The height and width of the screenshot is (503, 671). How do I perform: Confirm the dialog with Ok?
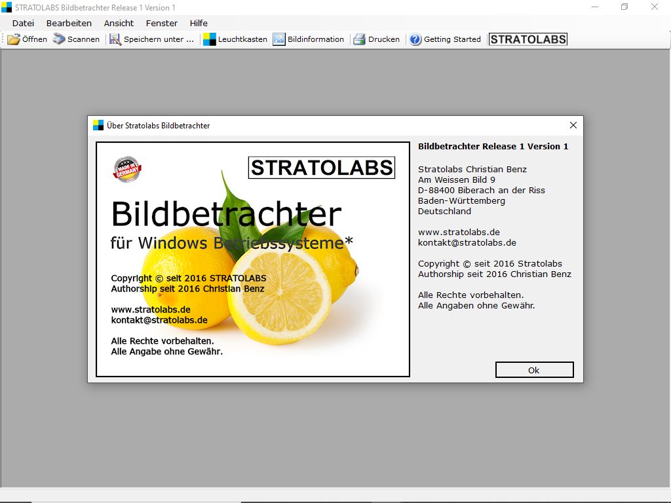pos(535,370)
